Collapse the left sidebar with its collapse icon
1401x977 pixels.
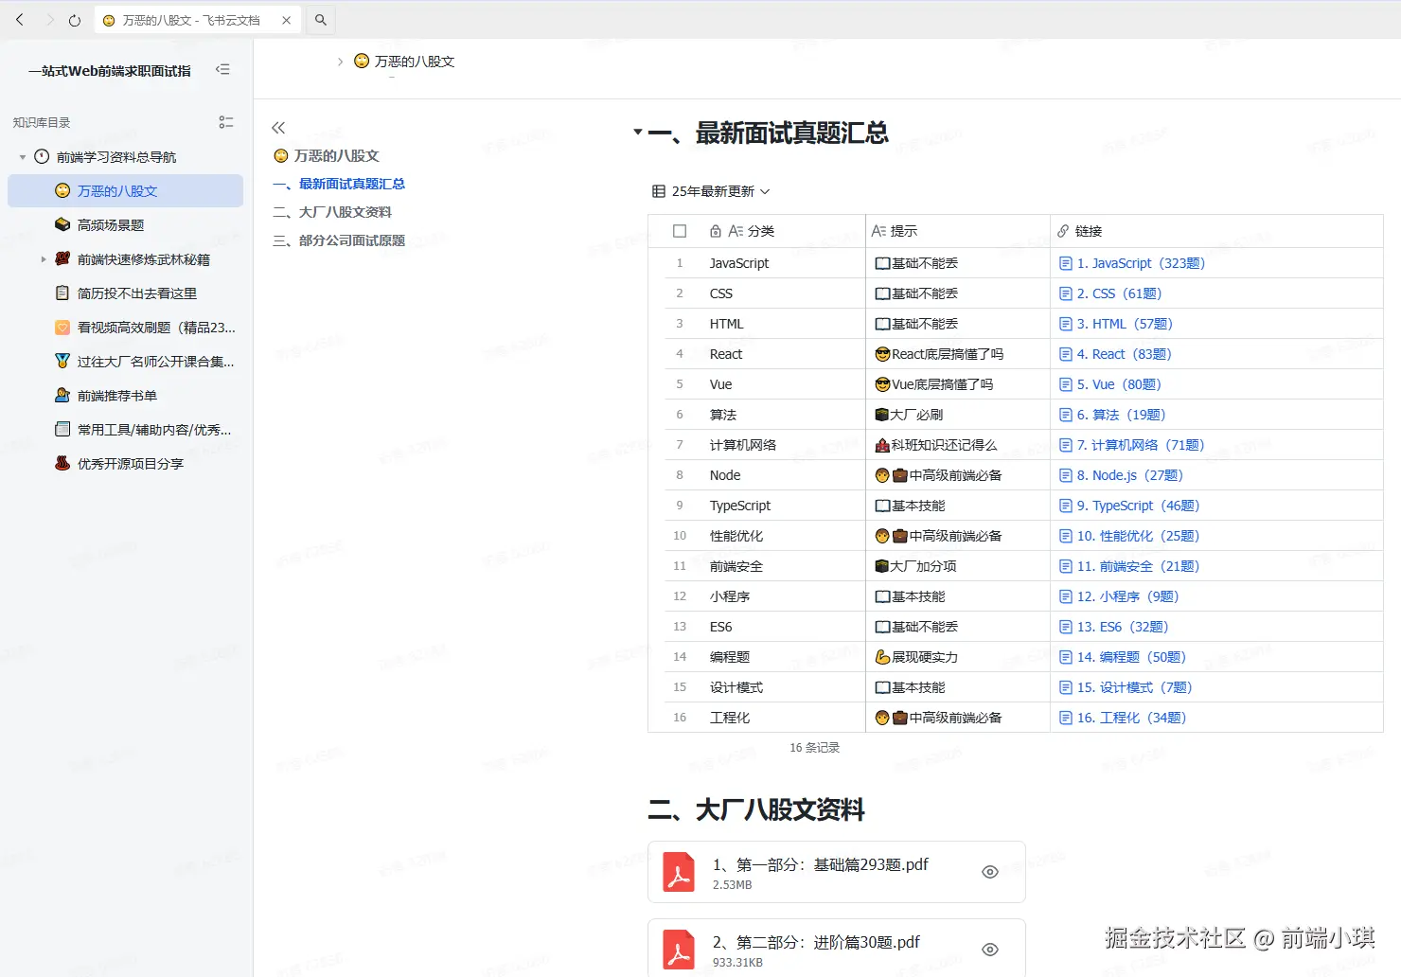(223, 69)
